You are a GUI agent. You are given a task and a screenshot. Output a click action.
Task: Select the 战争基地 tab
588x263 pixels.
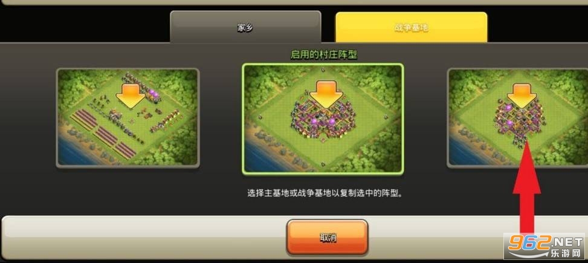coord(412,27)
